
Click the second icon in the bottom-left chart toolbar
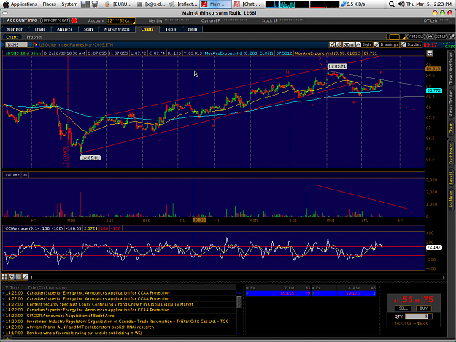[12, 277]
